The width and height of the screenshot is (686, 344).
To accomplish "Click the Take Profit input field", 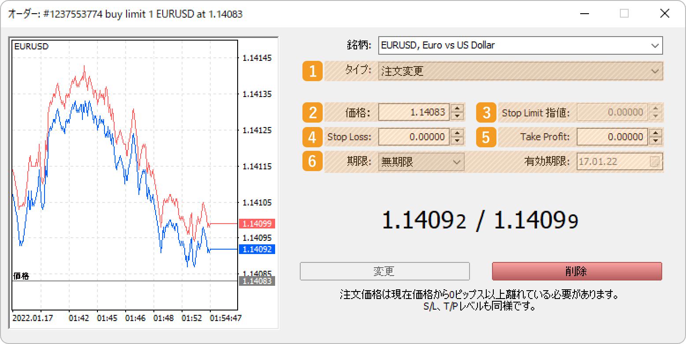I will [612, 137].
